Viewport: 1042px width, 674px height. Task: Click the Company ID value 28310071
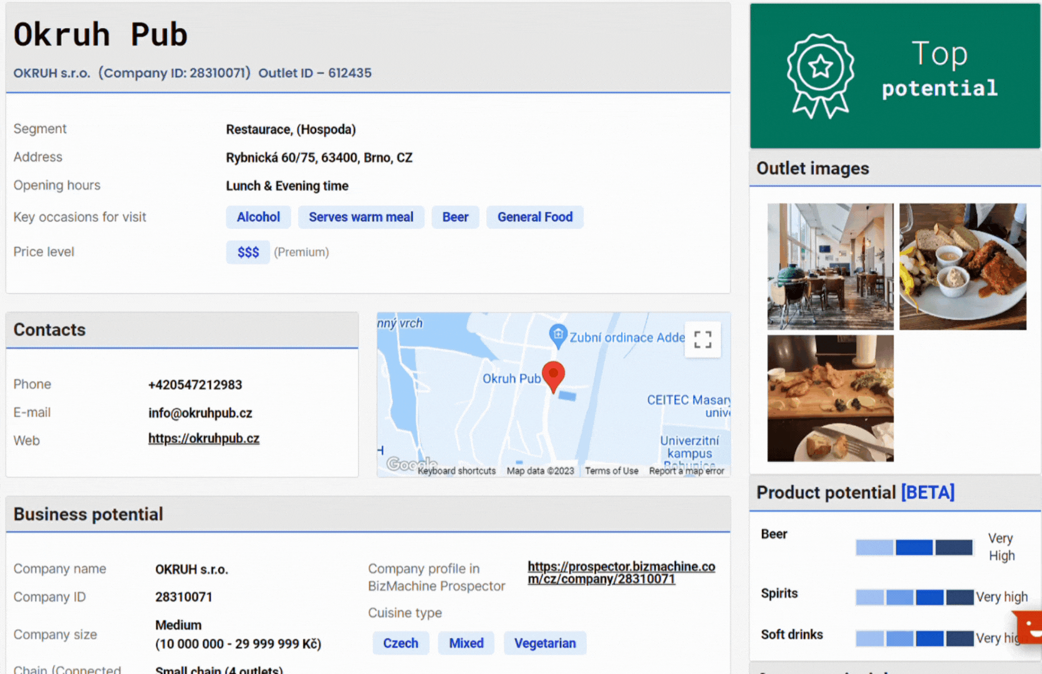pos(184,597)
